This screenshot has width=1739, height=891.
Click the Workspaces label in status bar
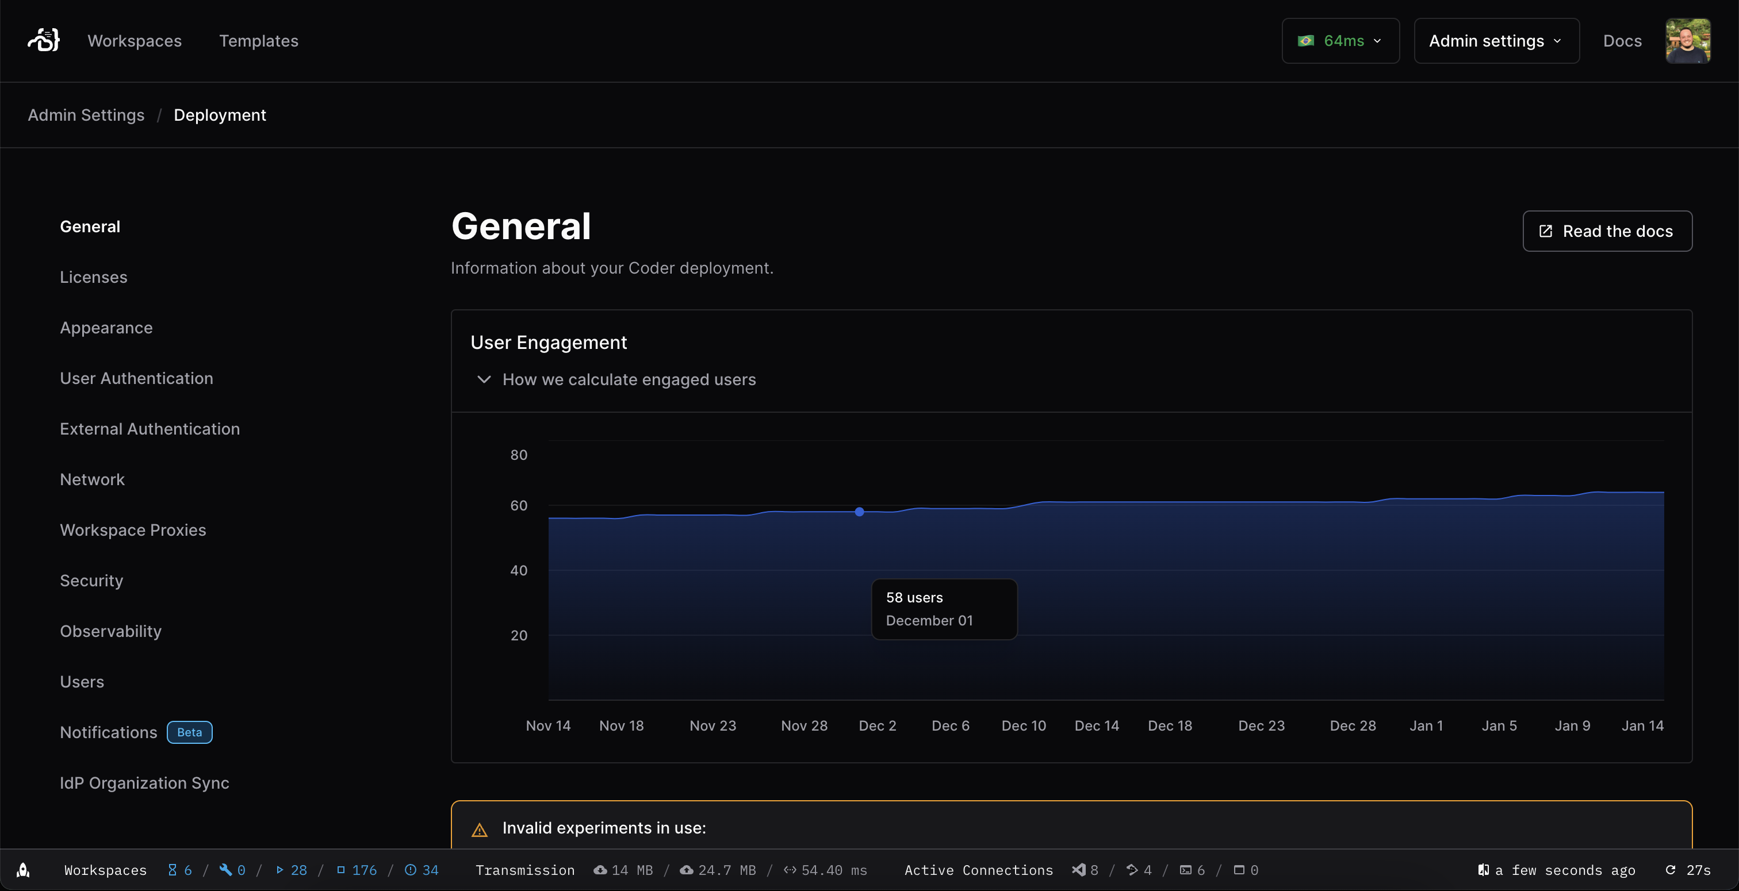105,870
